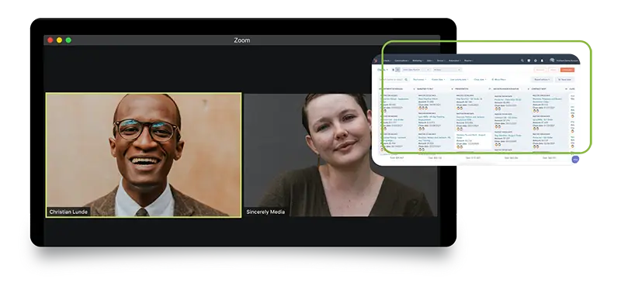Open the Close date filter dropdown

[x=480, y=80]
